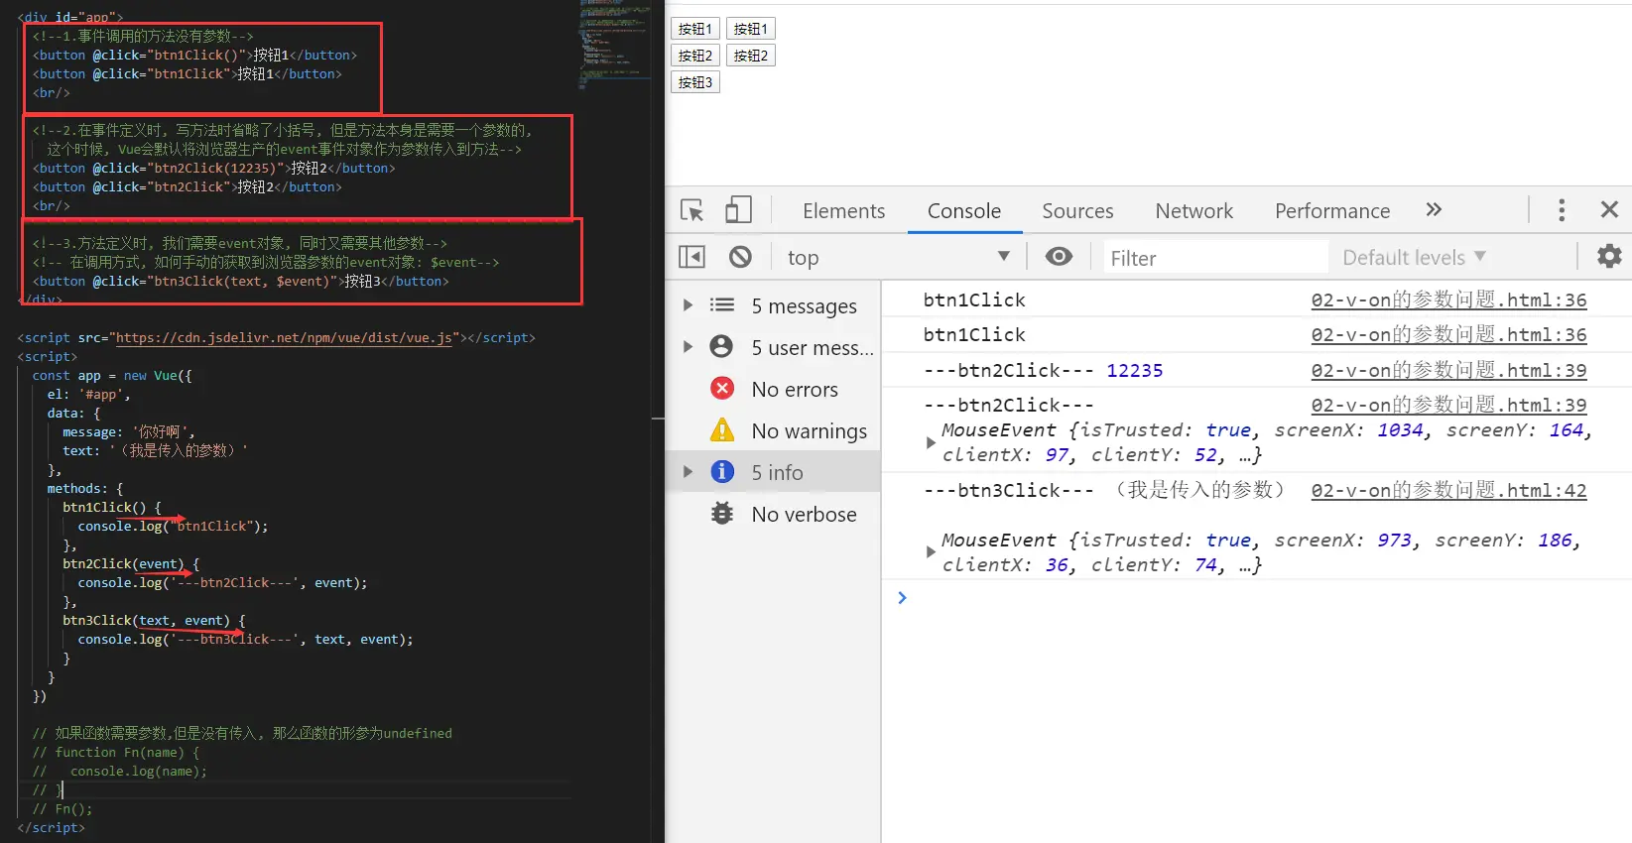Open the DevTools three-dot menu
This screenshot has width=1632, height=843.
click(x=1562, y=209)
